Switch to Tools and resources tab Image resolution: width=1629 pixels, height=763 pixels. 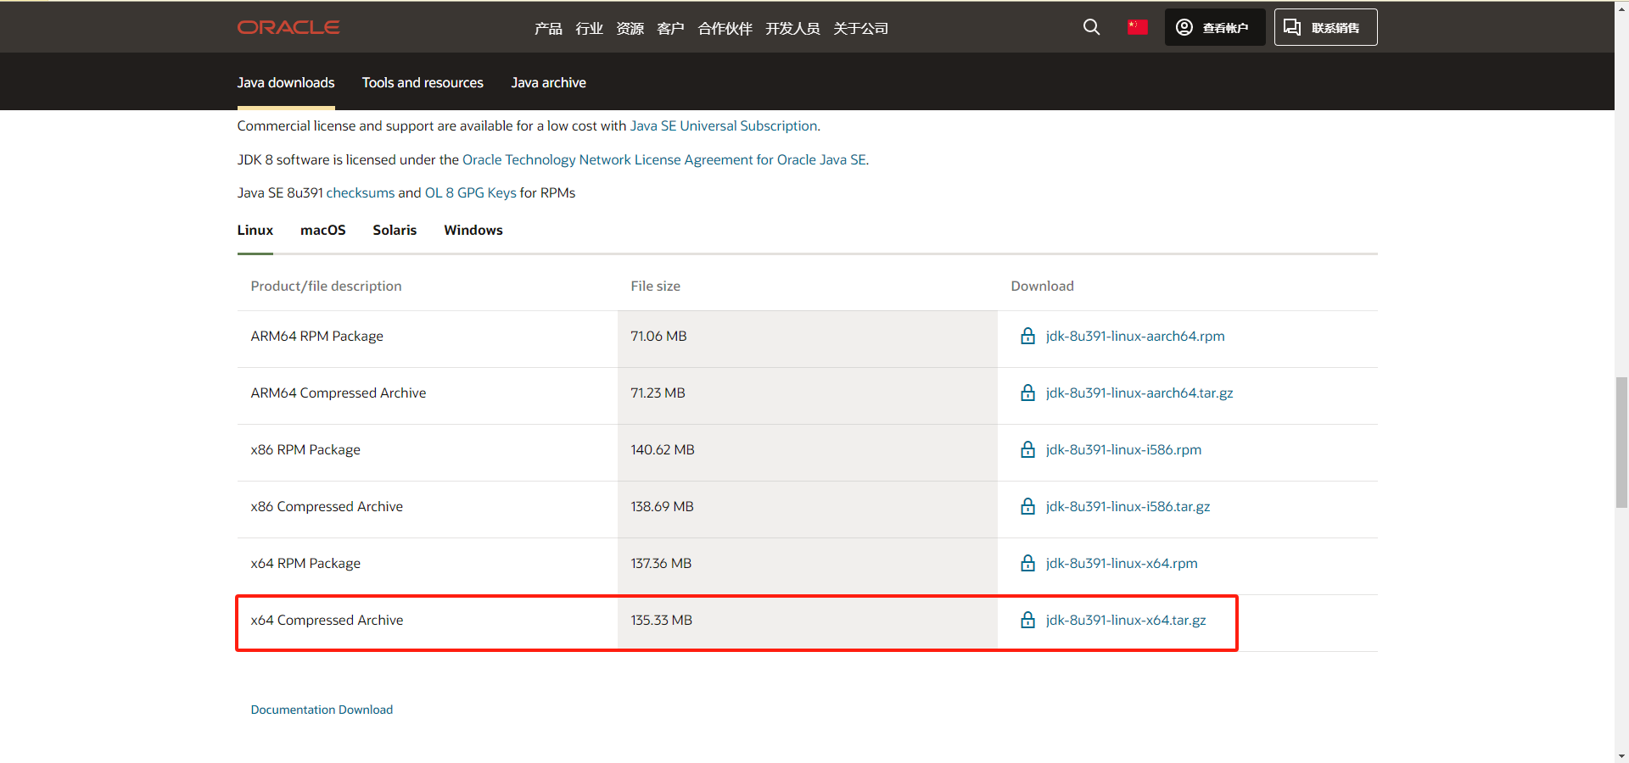click(423, 82)
